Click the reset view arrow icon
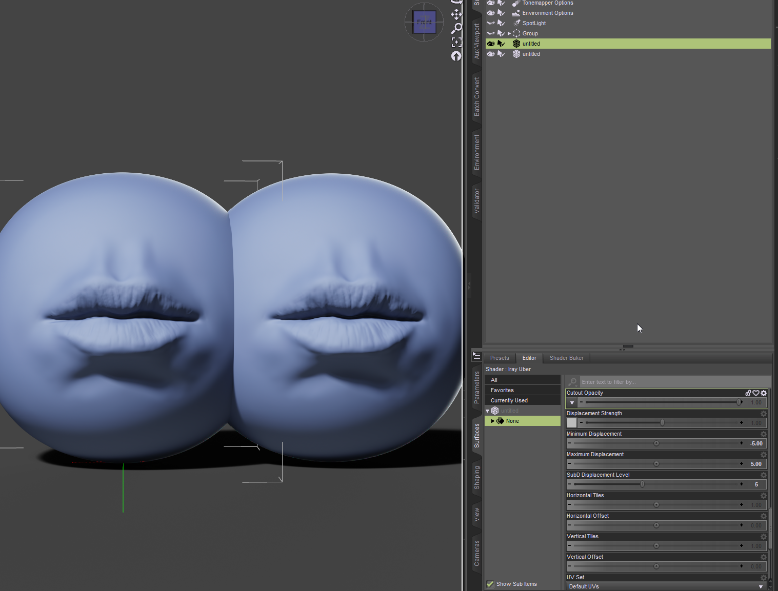This screenshot has width=778, height=591. click(x=456, y=56)
